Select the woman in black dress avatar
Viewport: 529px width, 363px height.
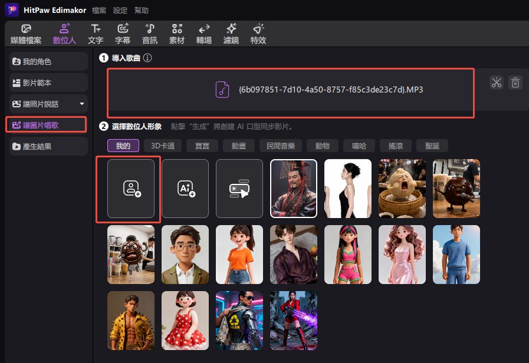348,189
